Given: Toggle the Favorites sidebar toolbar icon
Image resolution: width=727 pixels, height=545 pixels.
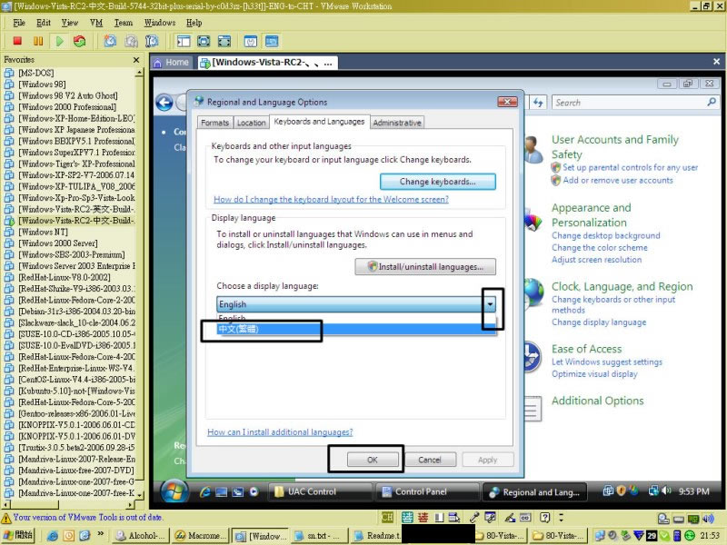Looking at the screenshot, I should (x=184, y=41).
